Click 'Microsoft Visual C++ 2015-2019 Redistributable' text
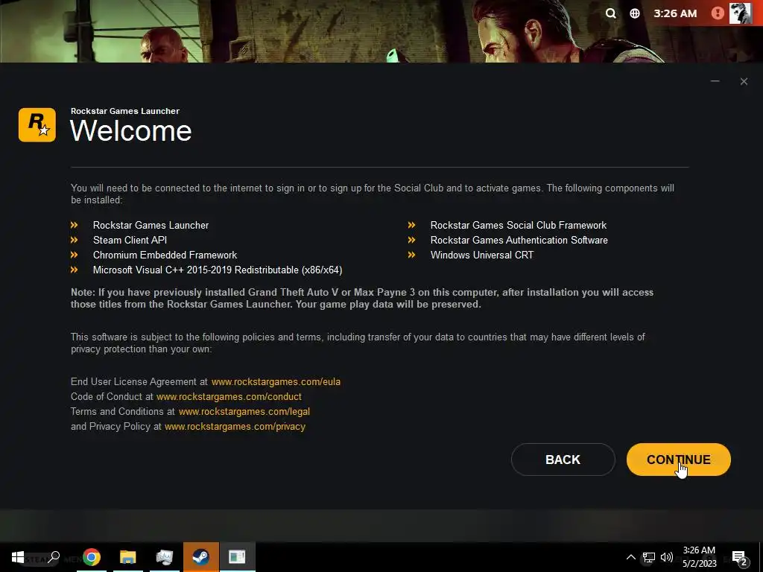Viewport: 763px width, 572px height. (218, 270)
